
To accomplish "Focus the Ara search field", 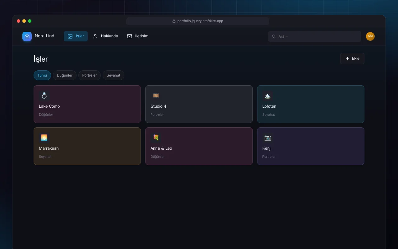I will click(315, 36).
